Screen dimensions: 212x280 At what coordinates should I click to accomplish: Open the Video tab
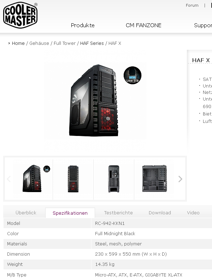click(193, 213)
